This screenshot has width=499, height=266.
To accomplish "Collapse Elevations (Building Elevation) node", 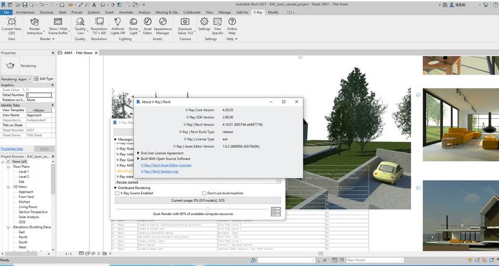I will point(8,227).
